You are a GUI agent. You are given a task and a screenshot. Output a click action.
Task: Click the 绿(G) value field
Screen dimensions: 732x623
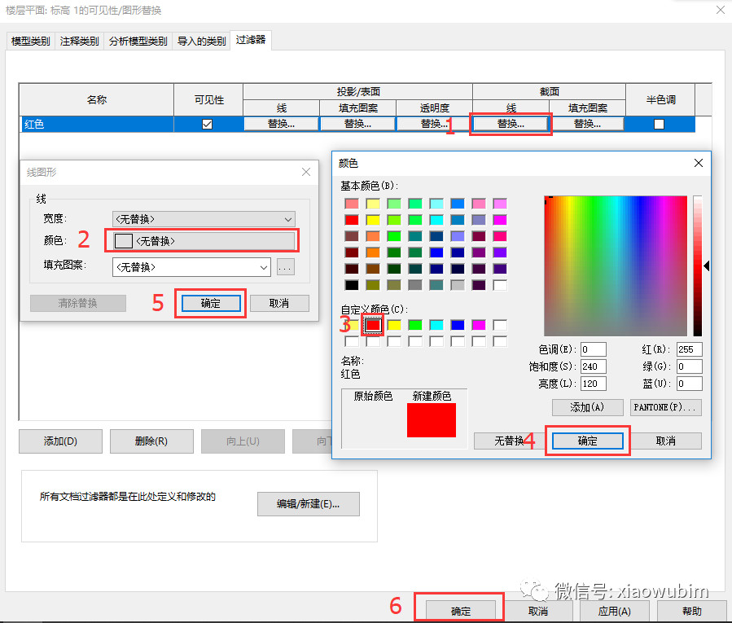tap(690, 366)
